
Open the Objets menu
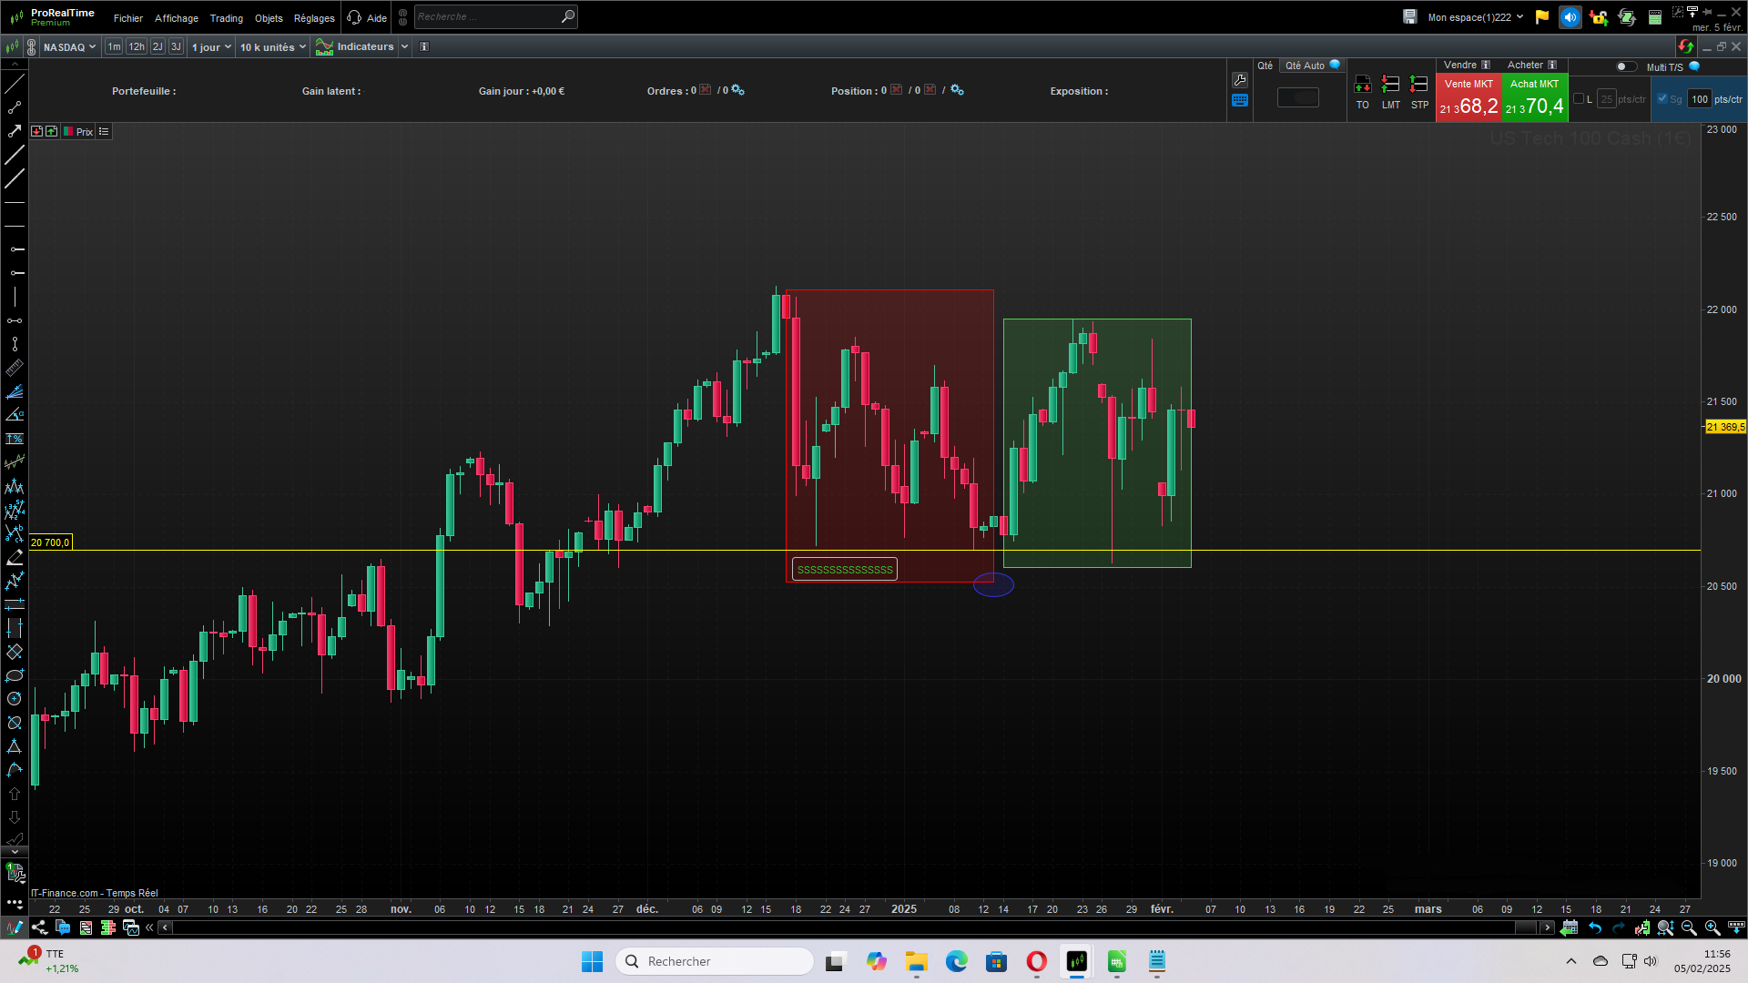(x=269, y=18)
